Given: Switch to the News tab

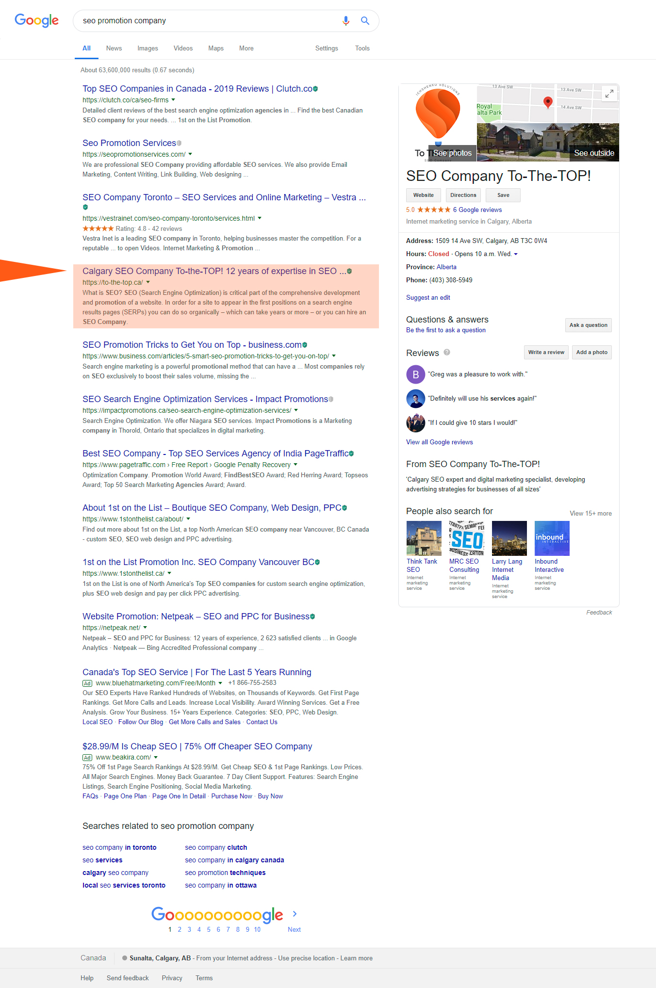Looking at the screenshot, I should (x=114, y=49).
